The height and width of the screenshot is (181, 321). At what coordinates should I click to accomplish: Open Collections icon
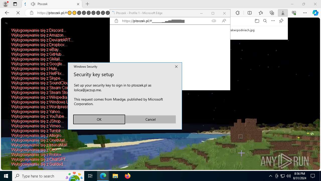point(272,13)
